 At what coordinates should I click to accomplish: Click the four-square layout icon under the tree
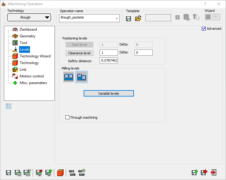[8, 106]
